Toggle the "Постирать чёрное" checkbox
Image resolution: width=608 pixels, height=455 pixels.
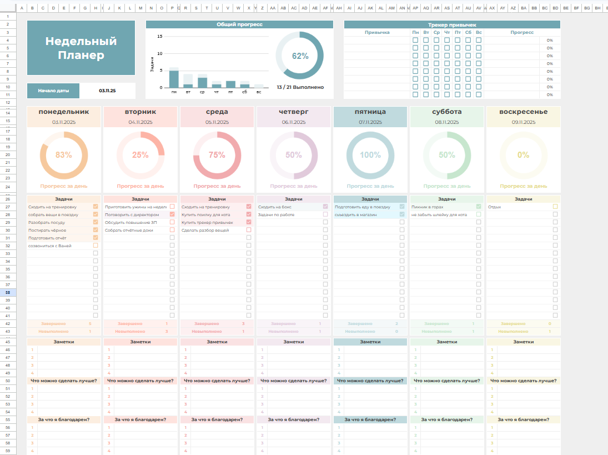tap(96, 230)
